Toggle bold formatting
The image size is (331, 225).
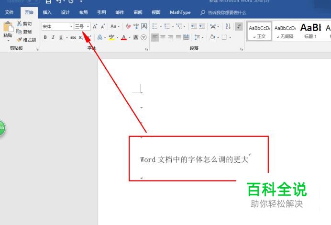tap(45, 37)
